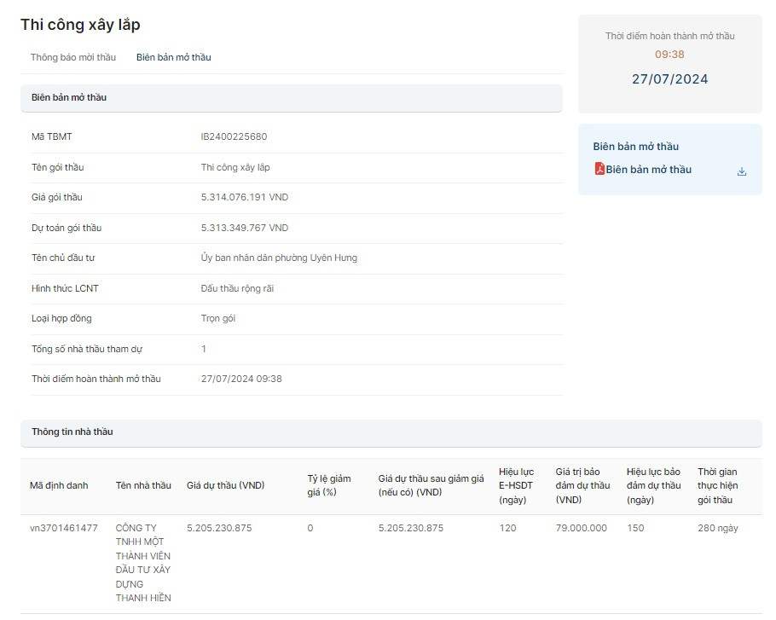
Task: Click the Thi công xây lắp page title
Action: point(81,25)
